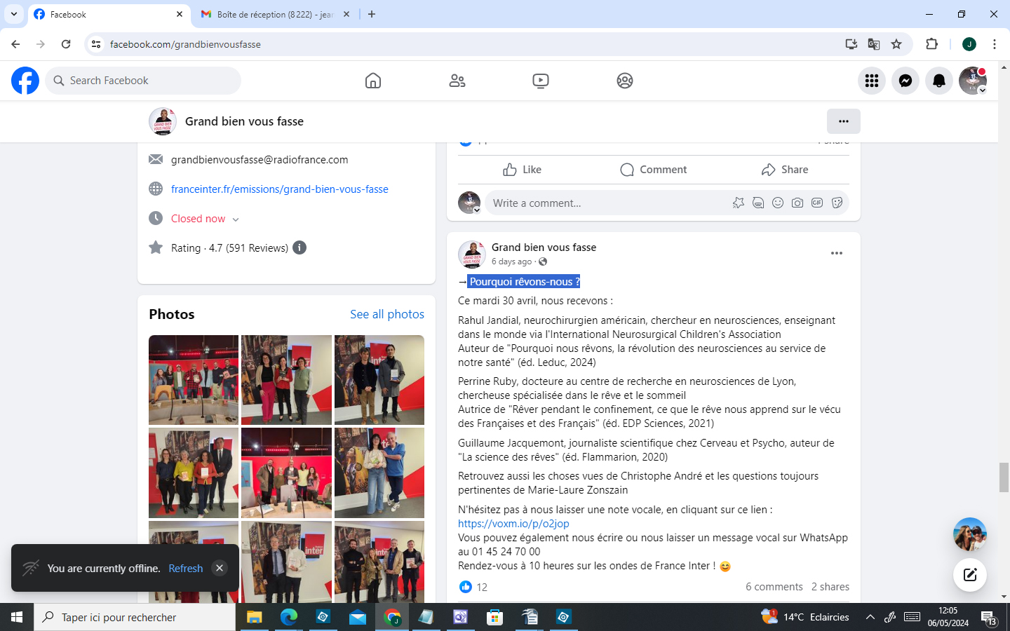The image size is (1010, 631).
Task: Translate this page icon
Action: coord(874,44)
